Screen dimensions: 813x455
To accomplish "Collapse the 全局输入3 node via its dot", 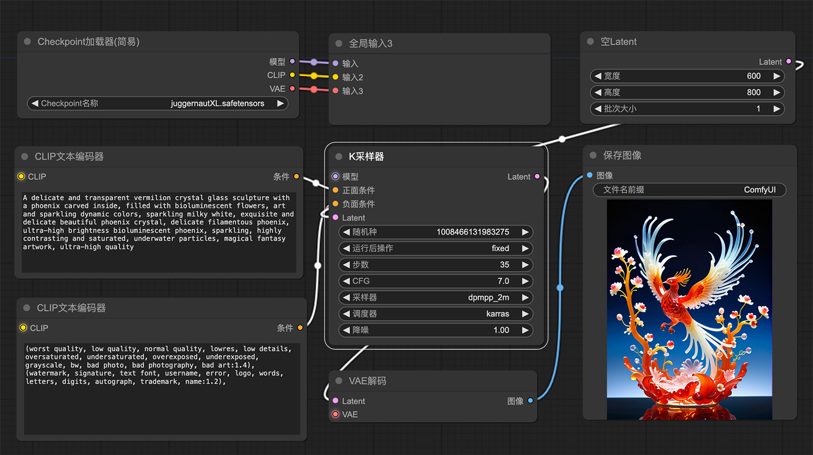I will [x=339, y=43].
